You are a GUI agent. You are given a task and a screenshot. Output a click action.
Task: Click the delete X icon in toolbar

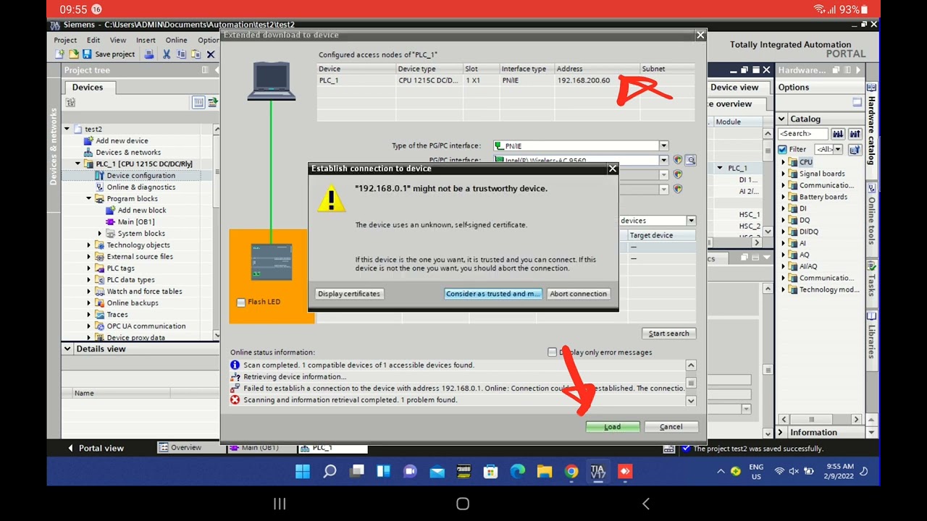[x=211, y=54]
